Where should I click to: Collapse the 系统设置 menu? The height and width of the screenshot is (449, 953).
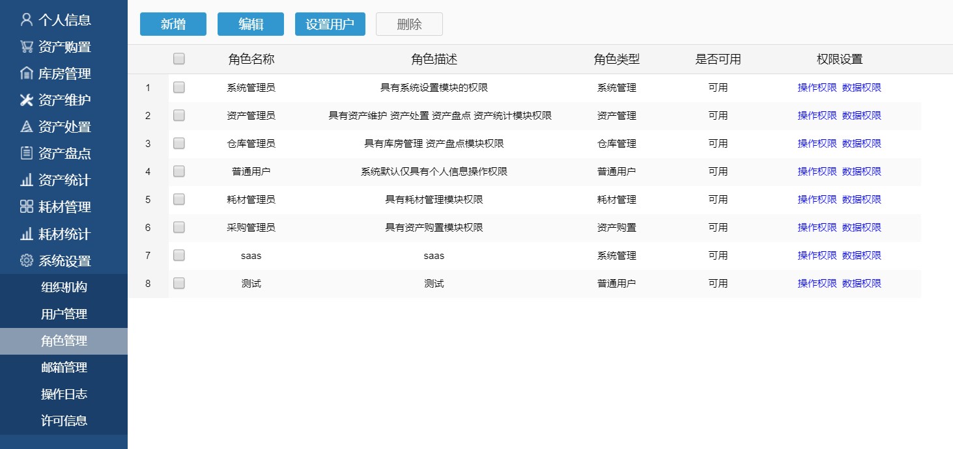[x=64, y=260]
